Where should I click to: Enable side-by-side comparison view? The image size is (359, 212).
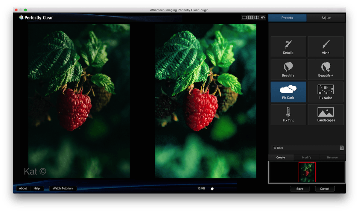251,18
